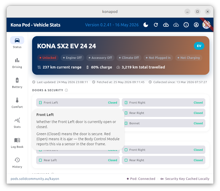
Task: Open the Comfort tab
Action: [x=17, y=103]
